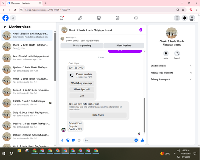
Task: Click the No evictions message bubble
Action: coord(75,126)
